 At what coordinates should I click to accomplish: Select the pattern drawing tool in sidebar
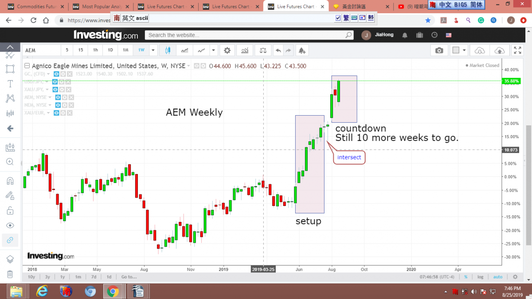tap(10, 98)
